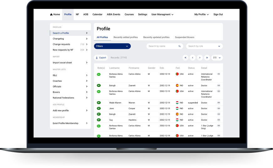The width and height of the screenshot is (273, 168).
Task: Jump to the first page with double-left arrow
Action: [185, 58]
